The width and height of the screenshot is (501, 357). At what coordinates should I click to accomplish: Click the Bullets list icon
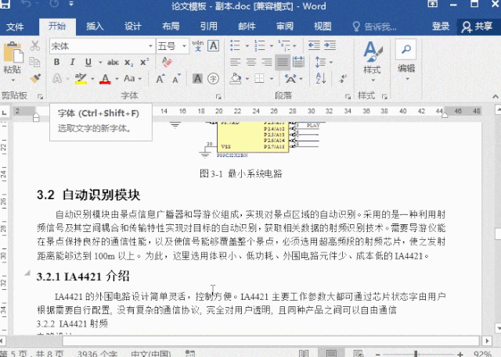click(235, 45)
